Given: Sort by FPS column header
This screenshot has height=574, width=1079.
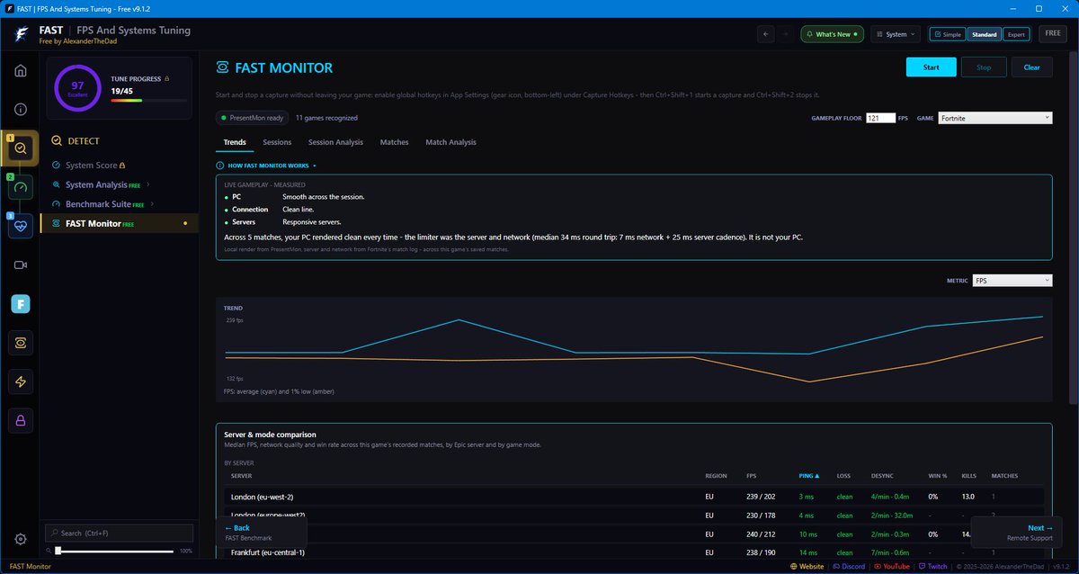Looking at the screenshot, I should tap(751, 476).
